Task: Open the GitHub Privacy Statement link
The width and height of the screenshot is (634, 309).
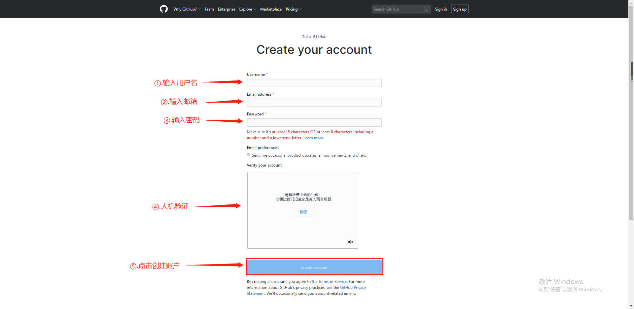Action: pyautogui.click(x=353, y=287)
